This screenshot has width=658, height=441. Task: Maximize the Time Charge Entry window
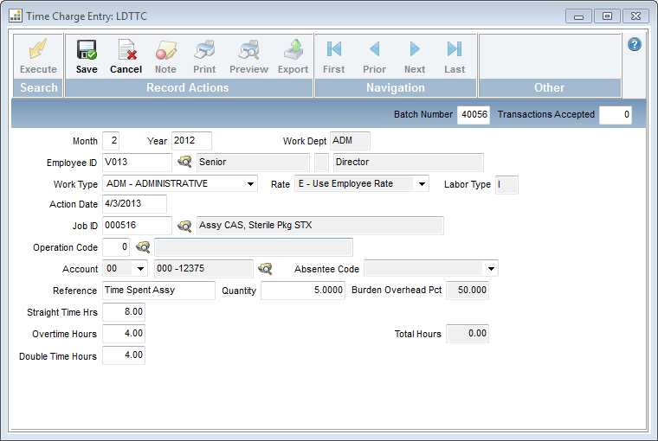coord(607,16)
